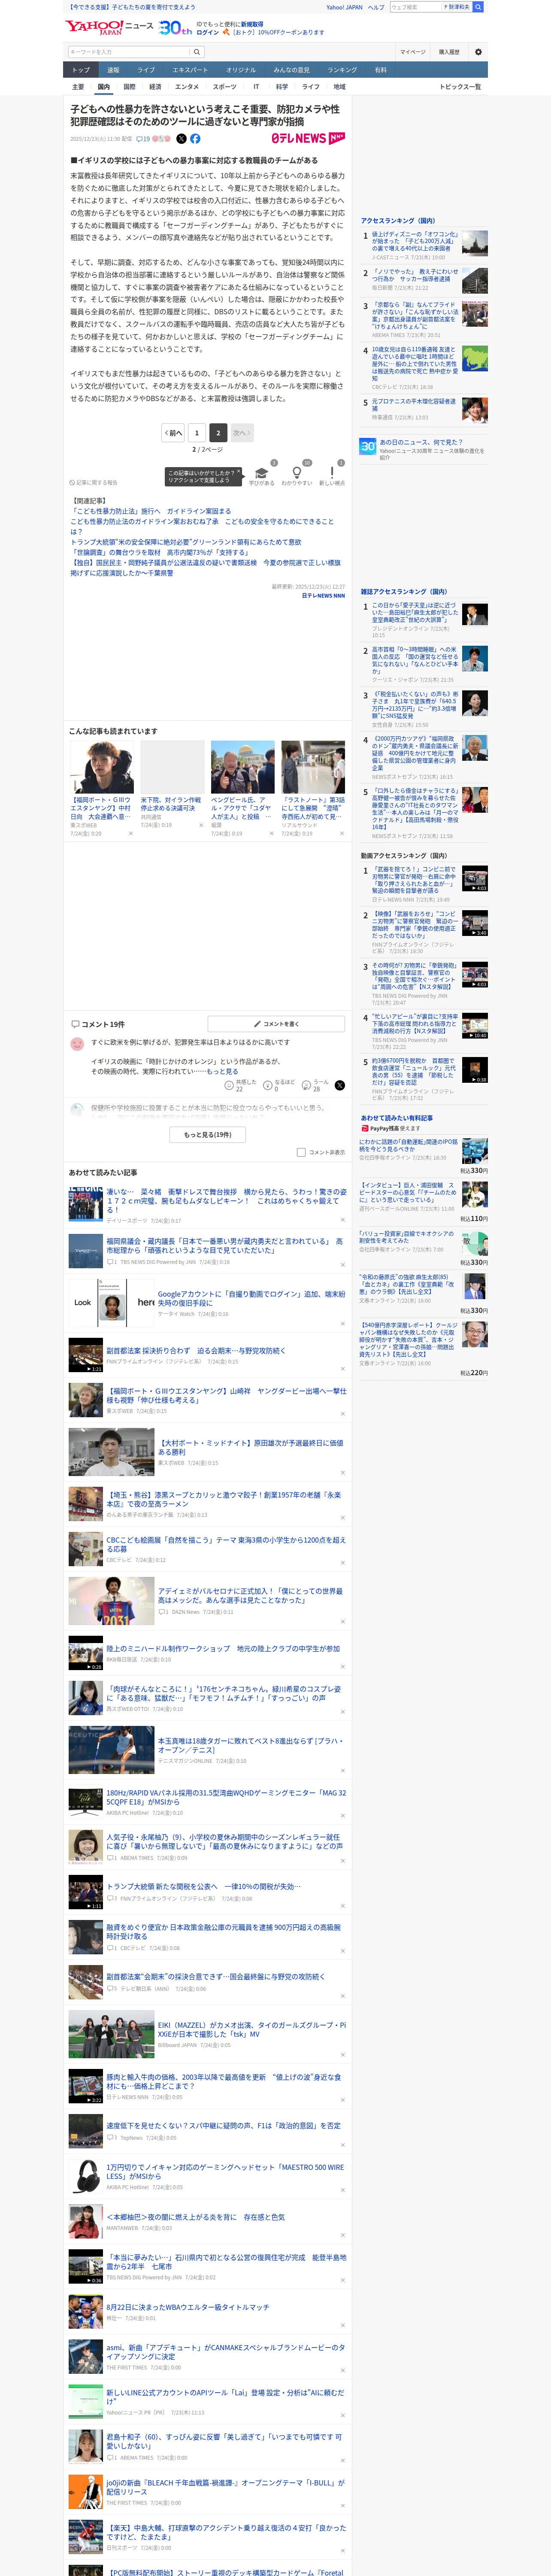Open the ランキング tab
551x2576 pixels.
(342, 70)
